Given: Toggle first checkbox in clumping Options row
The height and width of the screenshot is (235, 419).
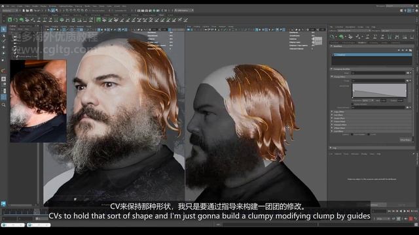Looking at the screenshot, I should click(352, 134).
